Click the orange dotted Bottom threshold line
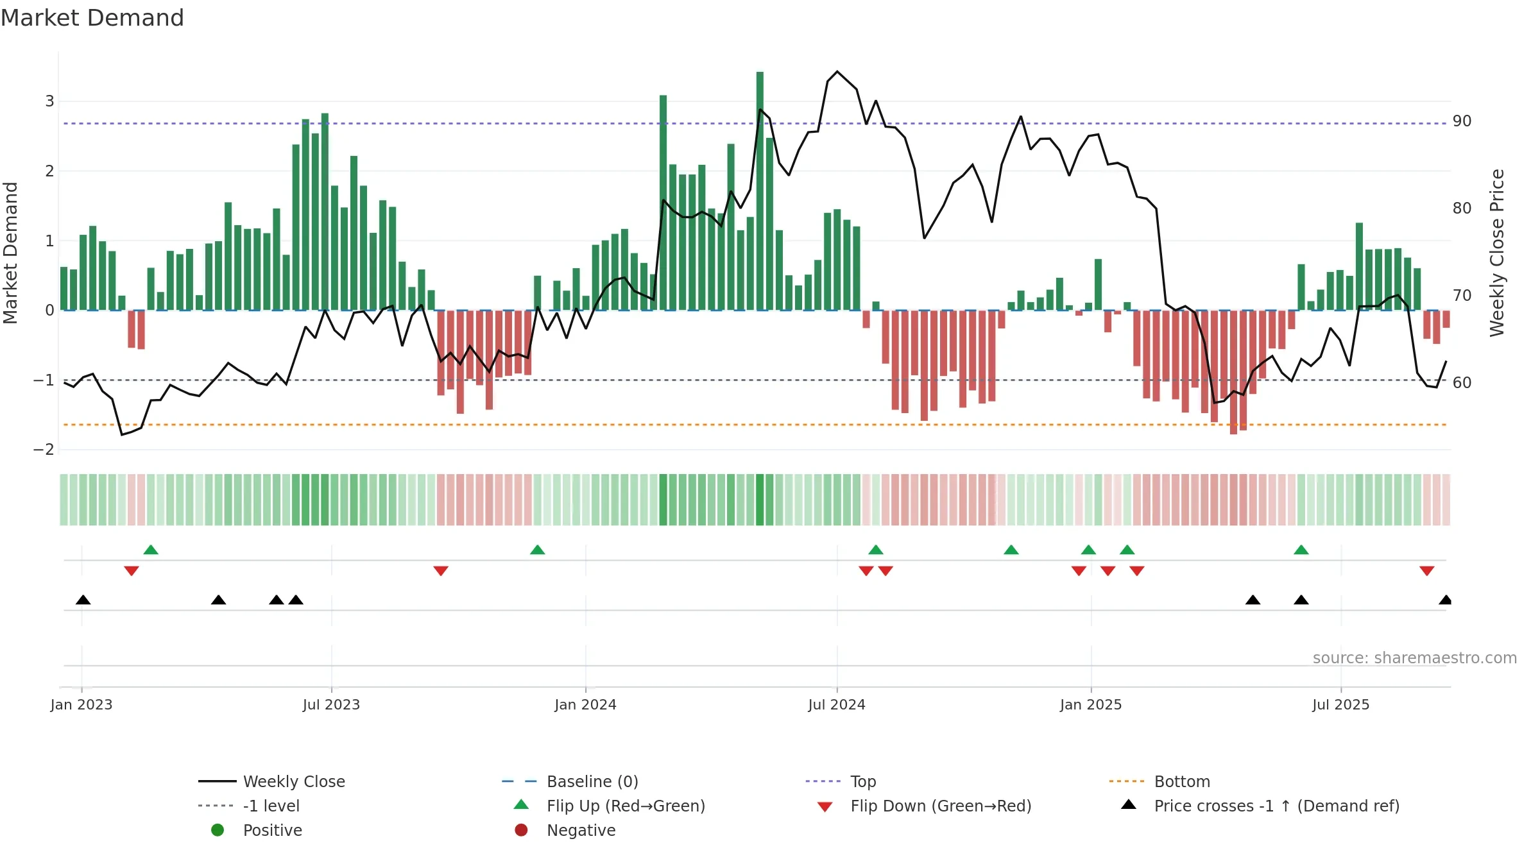The width and height of the screenshot is (1540, 866). pos(755,425)
